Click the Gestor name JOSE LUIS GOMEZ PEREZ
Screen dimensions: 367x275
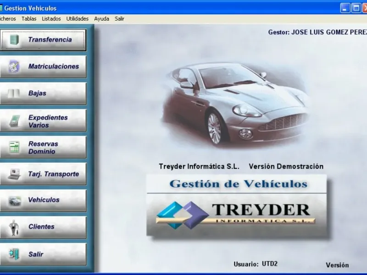pyautogui.click(x=329, y=32)
